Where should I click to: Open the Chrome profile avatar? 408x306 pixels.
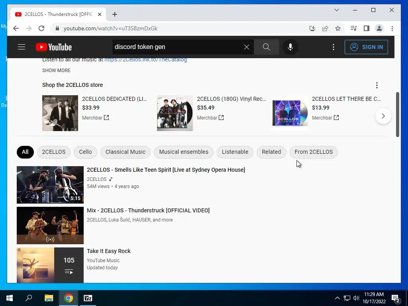[379, 28]
